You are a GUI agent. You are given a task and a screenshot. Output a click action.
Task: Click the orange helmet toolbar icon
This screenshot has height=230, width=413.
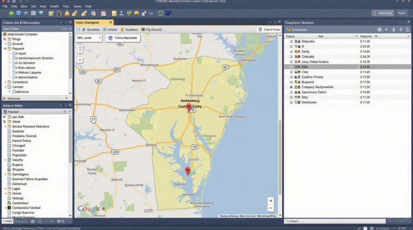(136, 13)
